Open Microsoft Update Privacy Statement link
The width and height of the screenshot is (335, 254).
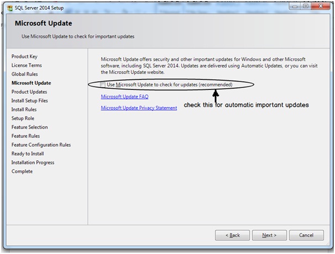pos(139,108)
